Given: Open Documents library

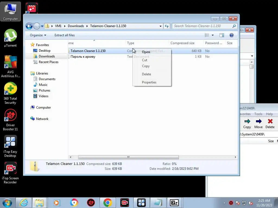Looking at the screenshot, I should [47, 79].
